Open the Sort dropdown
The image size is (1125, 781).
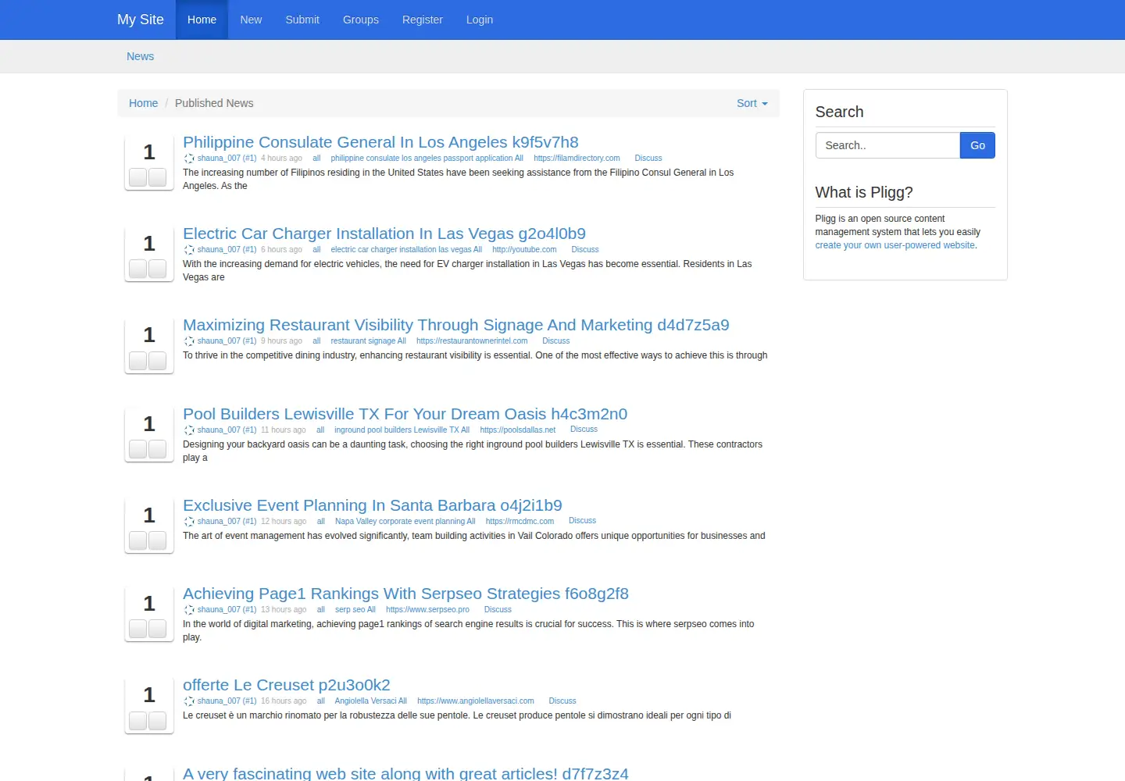click(x=752, y=103)
